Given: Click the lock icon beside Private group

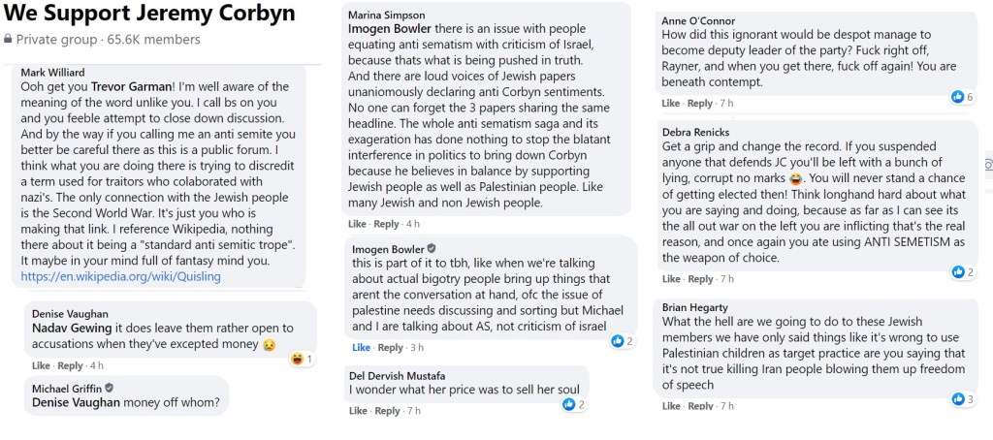Looking at the screenshot, I should click(9, 40).
